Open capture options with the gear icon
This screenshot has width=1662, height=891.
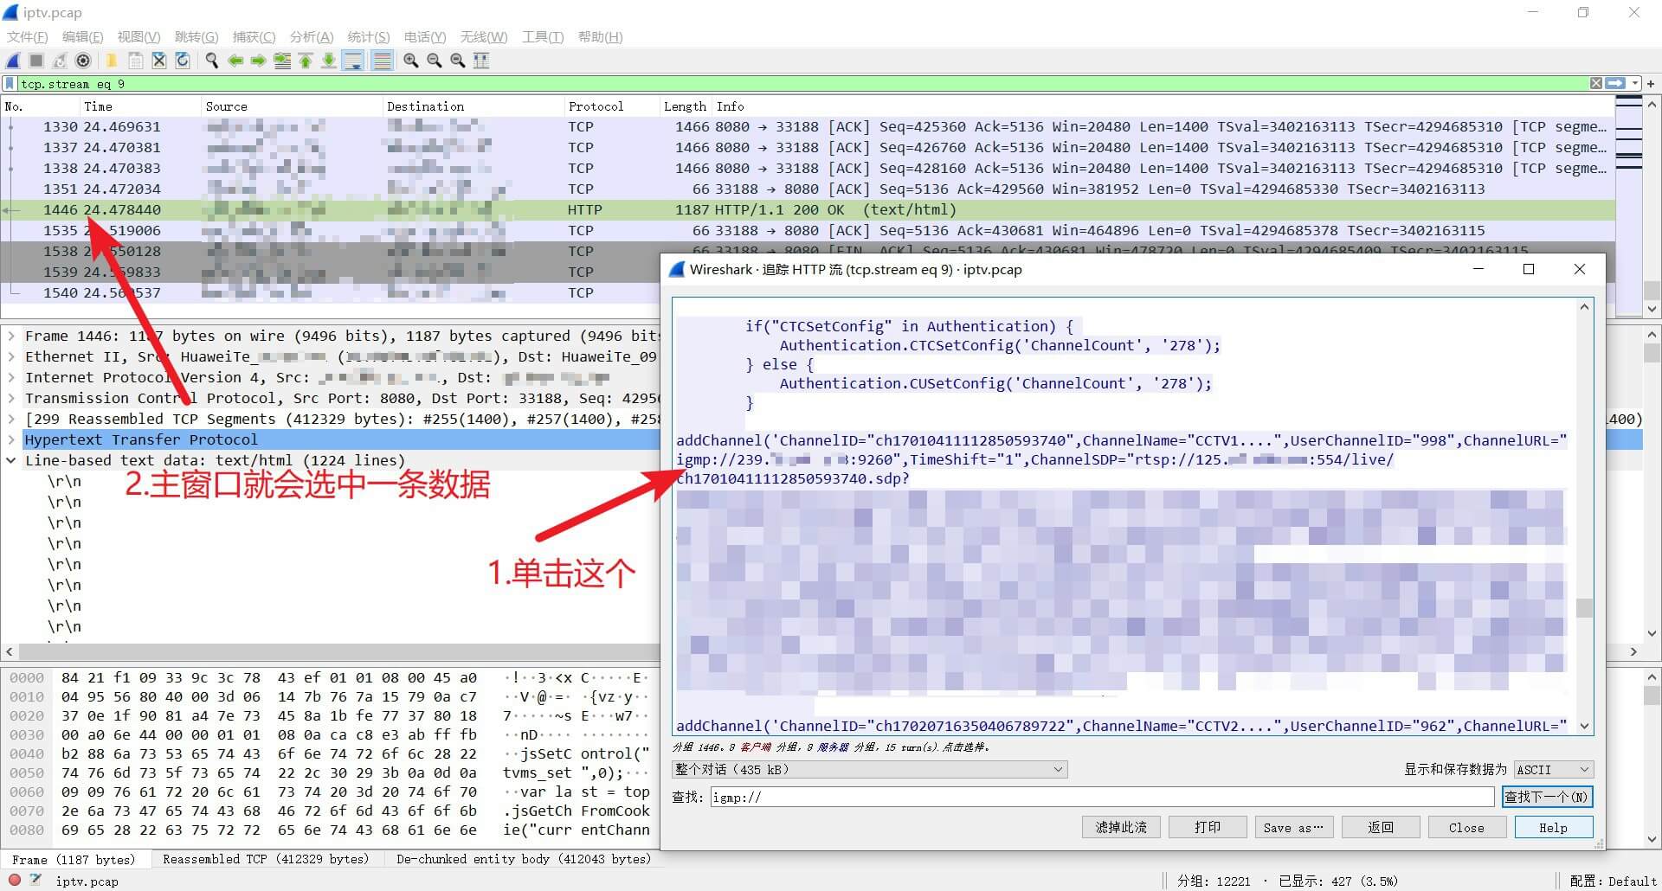pyautogui.click(x=83, y=61)
